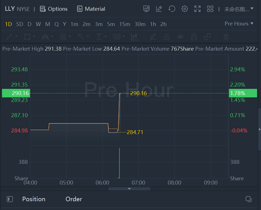
Task: Expand the line drawing tool dropdown arrow
Action: pos(16,37)
